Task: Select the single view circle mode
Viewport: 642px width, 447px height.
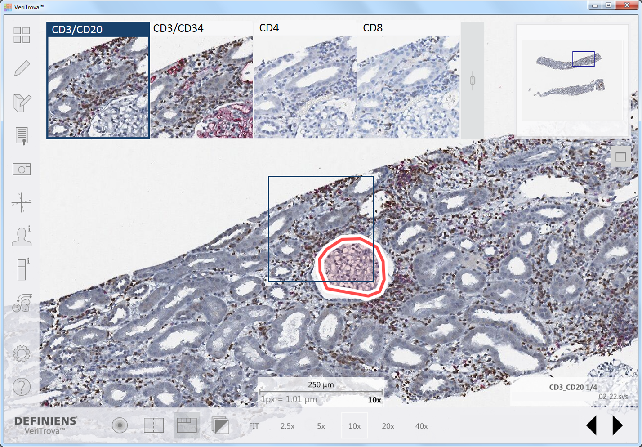Action: pyautogui.click(x=120, y=425)
